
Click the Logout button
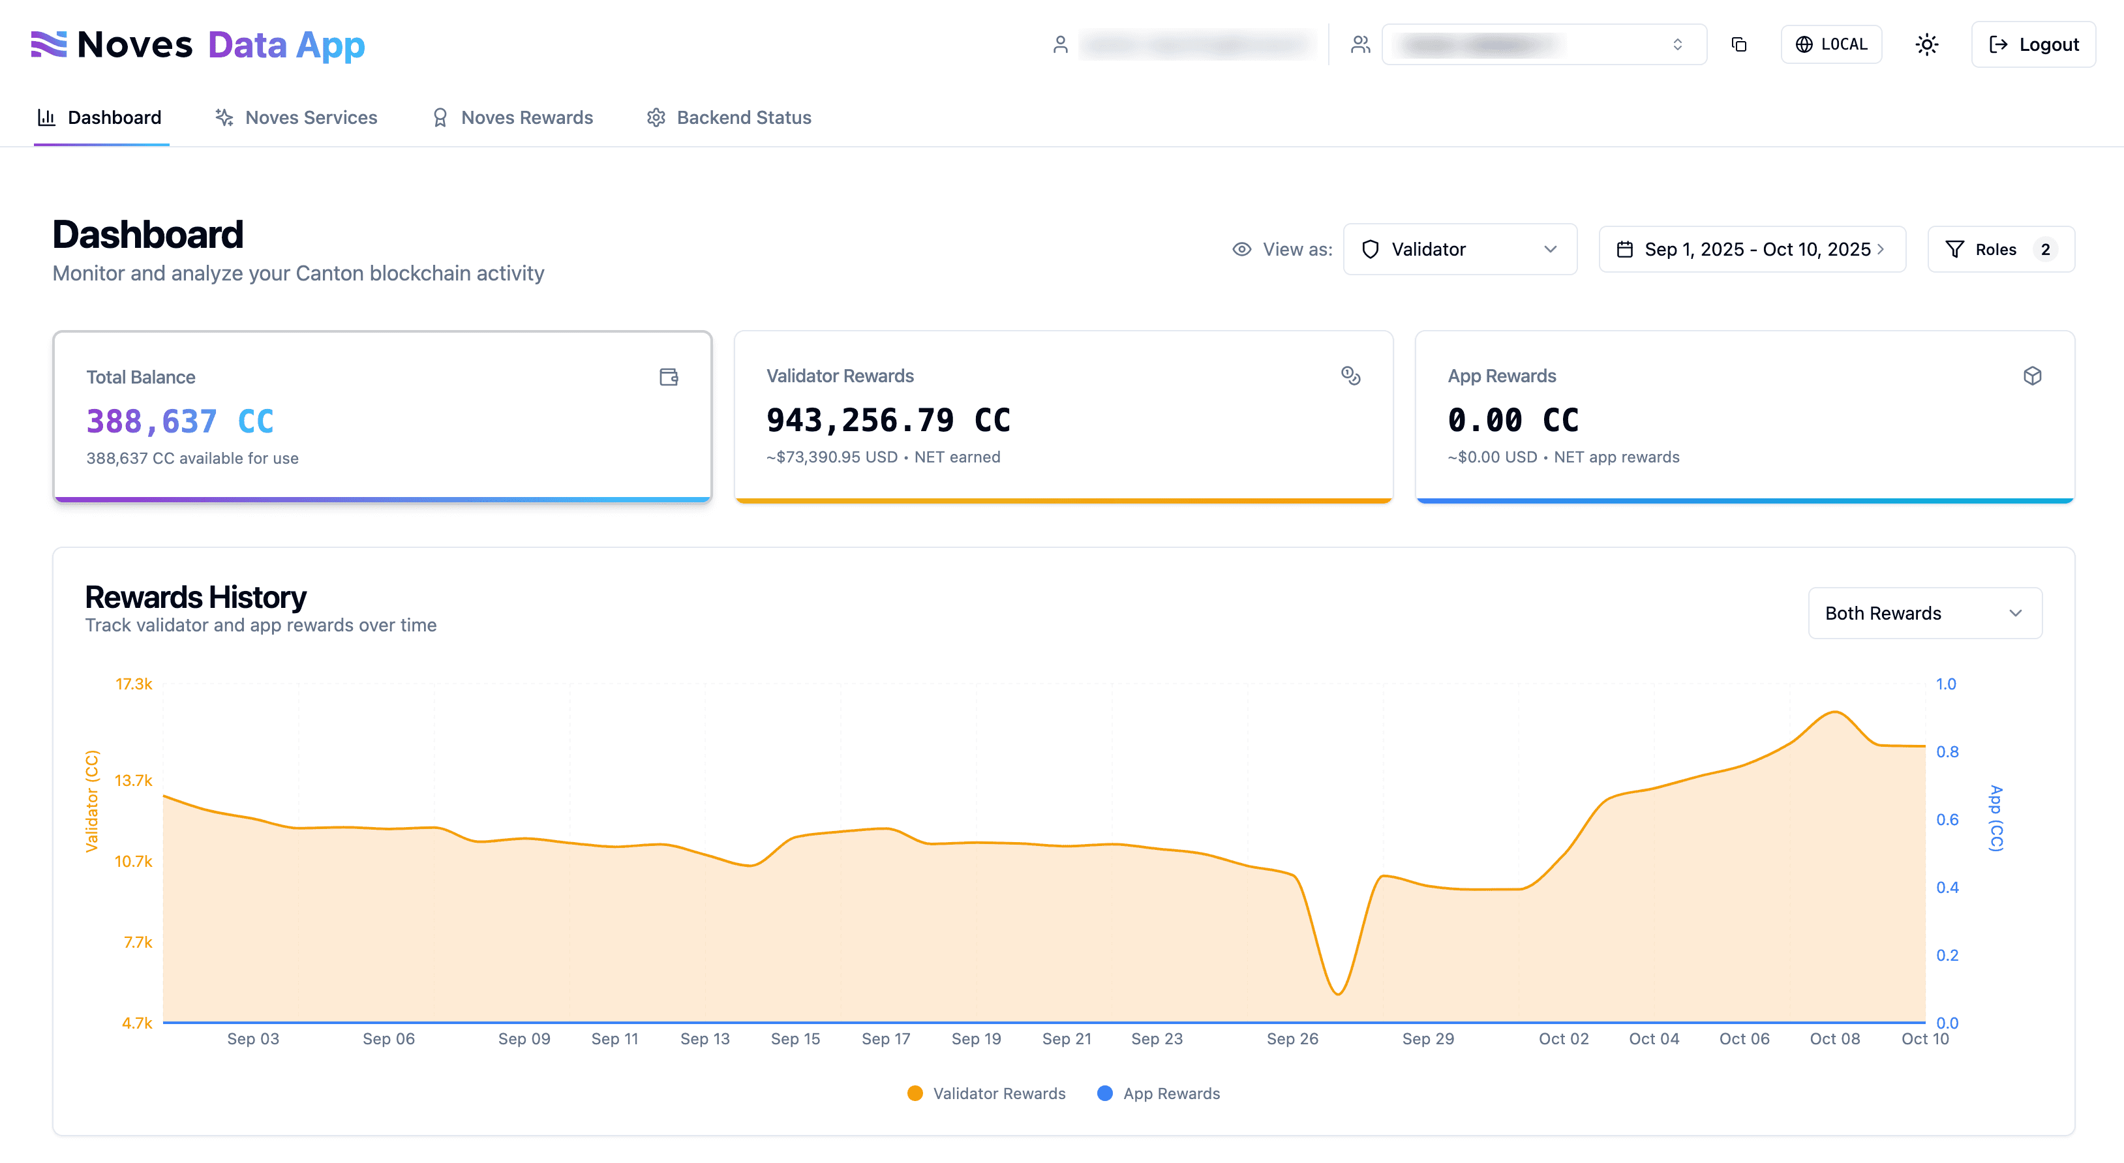coord(2033,44)
